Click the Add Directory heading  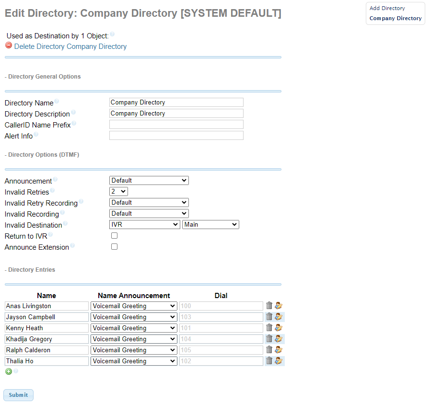[386, 8]
